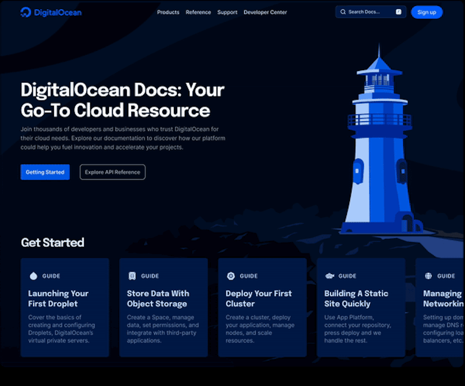The image size is (465, 386).
Task: Click the GUIDE label on the Static Site card
Action: (347, 276)
